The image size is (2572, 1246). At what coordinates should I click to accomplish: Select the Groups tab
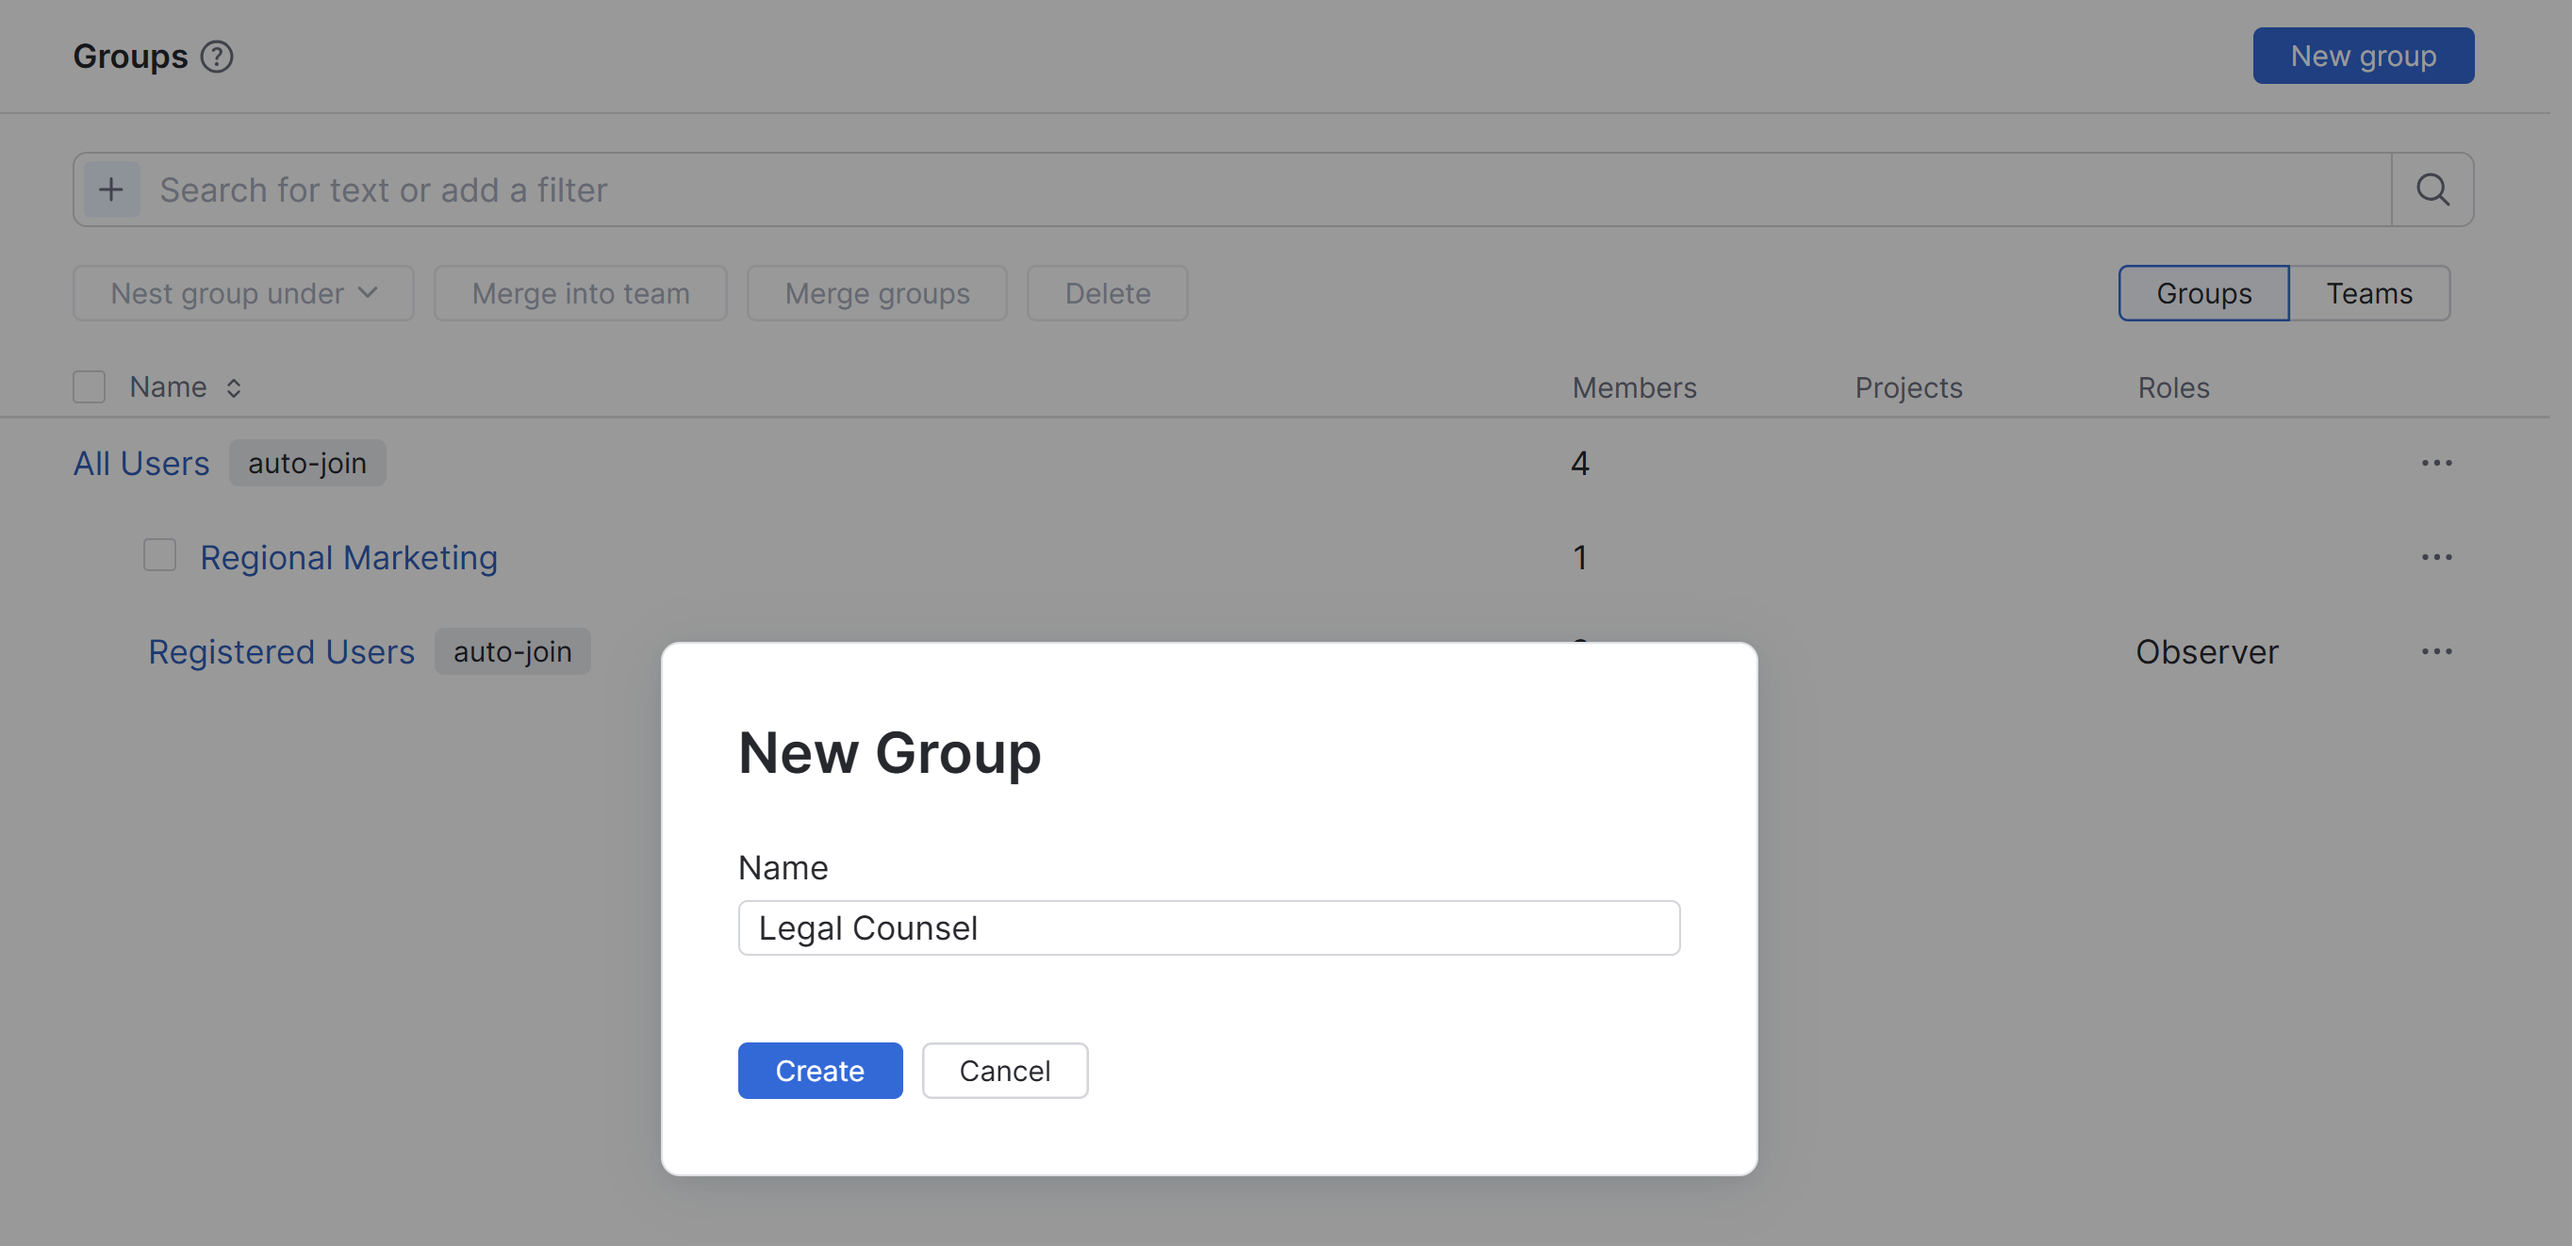2202,292
